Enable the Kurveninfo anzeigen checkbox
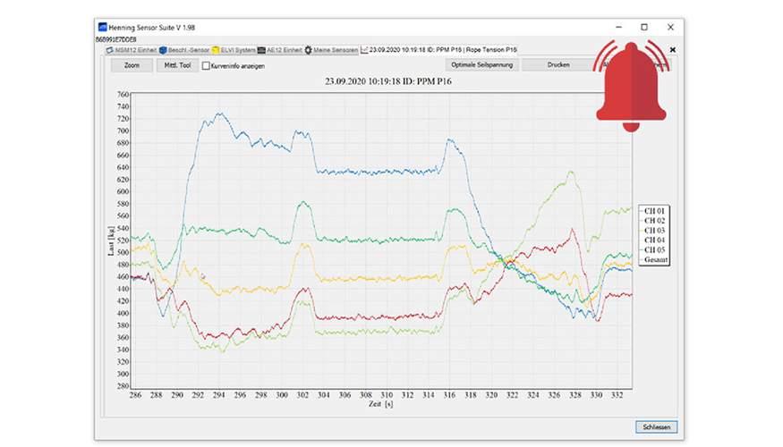 tap(206, 65)
